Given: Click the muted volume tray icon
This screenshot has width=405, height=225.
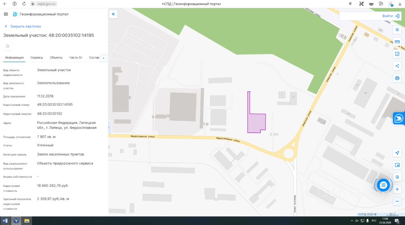Looking at the screenshot, I should 357,221.
